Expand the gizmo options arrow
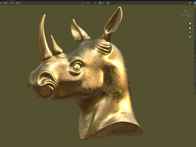The image size is (196, 147). coord(193,3)
